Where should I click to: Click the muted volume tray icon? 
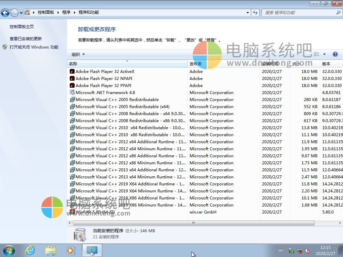click(307, 251)
